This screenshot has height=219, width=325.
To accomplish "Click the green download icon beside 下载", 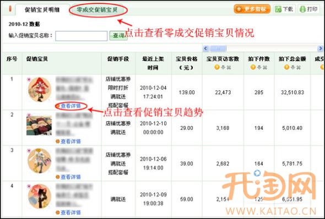I will point(278,9).
